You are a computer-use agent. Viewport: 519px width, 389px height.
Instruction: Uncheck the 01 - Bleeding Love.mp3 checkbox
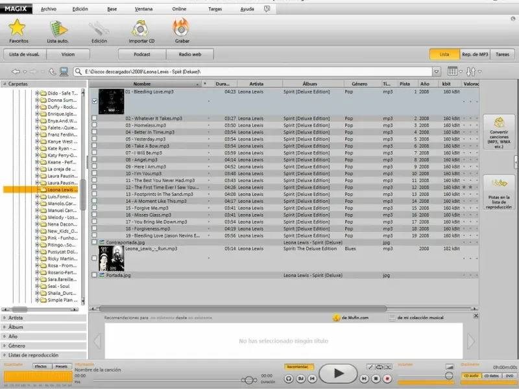[95, 101]
